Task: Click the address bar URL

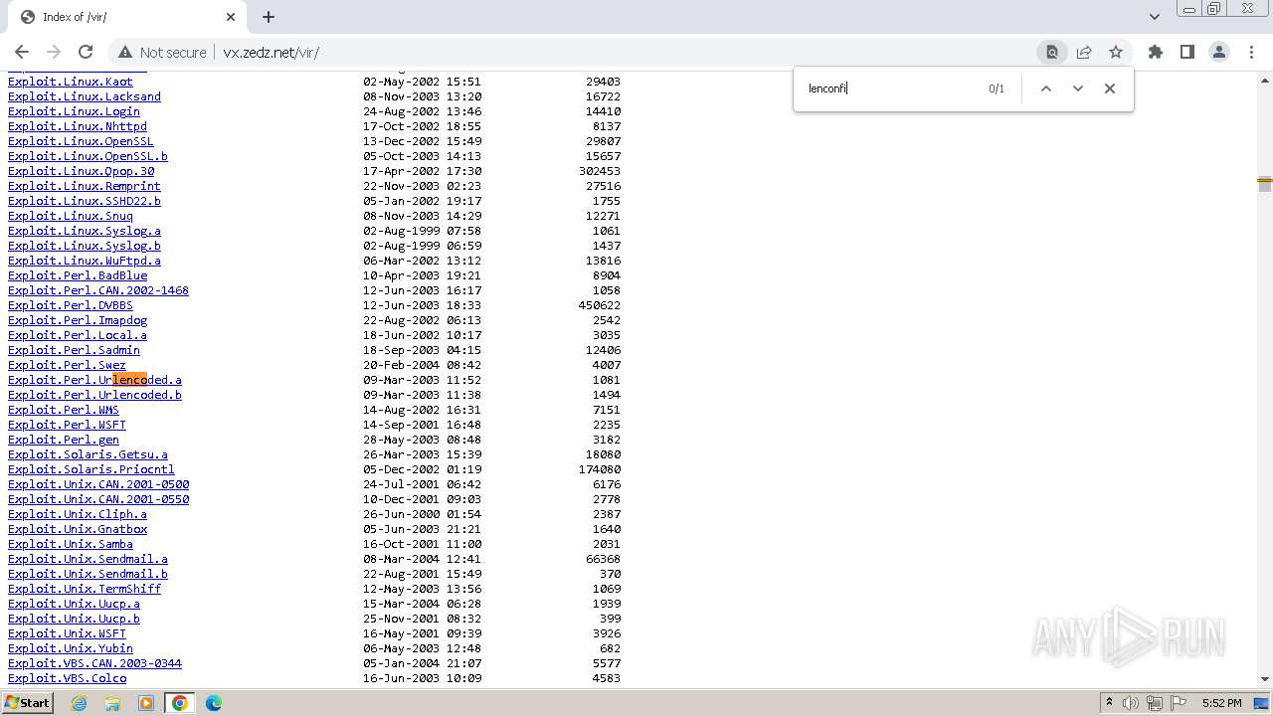Action: pos(271,52)
